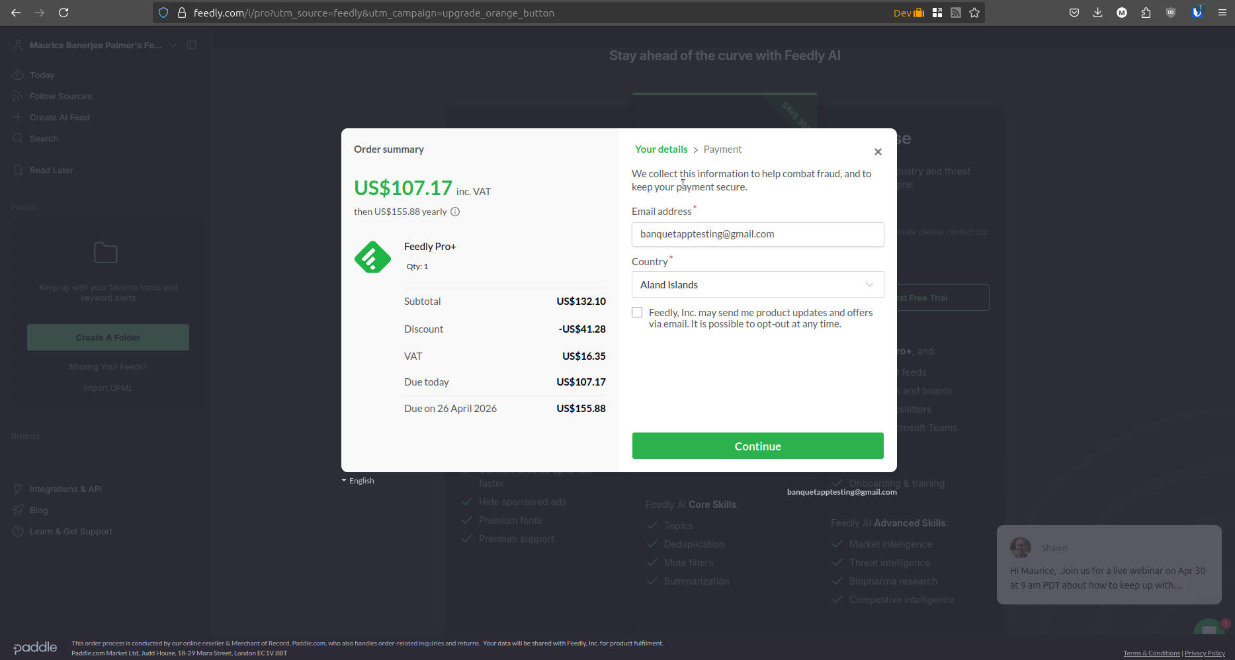Image resolution: width=1235 pixels, height=660 pixels.
Task: Open the Firefox hamburger menu
Action: pyautogui.click(x=1222, y=13)
